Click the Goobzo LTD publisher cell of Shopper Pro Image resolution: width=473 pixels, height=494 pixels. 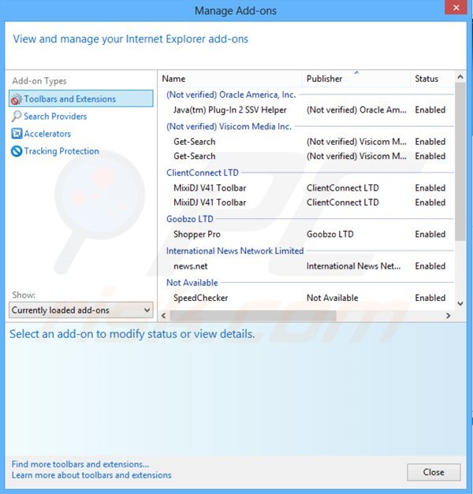[x=330, y=234]
